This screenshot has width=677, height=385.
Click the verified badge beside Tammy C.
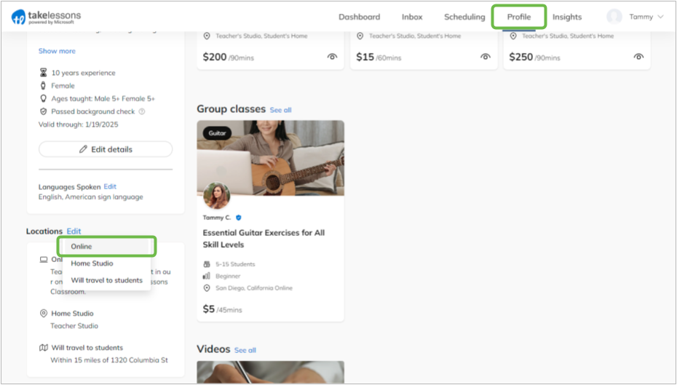239,218
